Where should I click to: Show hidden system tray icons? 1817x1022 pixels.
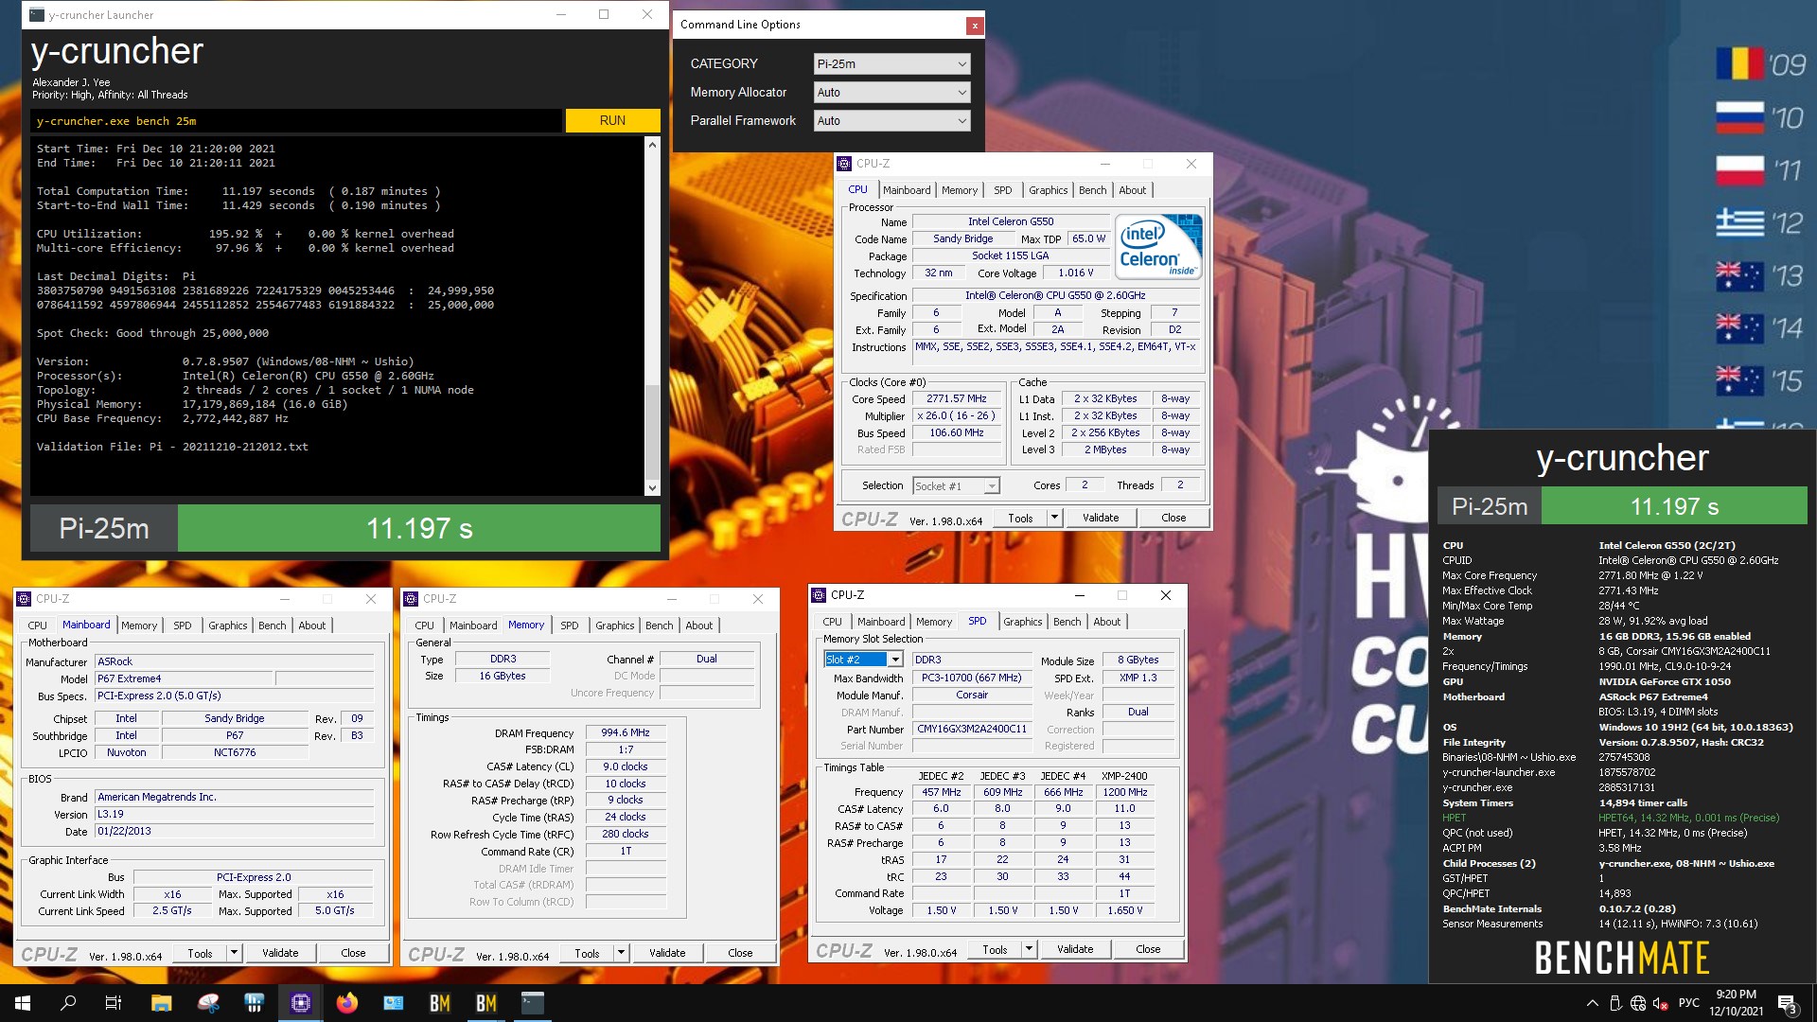click(1592, 1003)
